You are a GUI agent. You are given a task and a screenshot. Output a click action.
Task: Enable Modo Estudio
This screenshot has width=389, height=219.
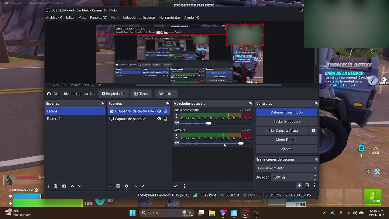[x=287, y=140]
